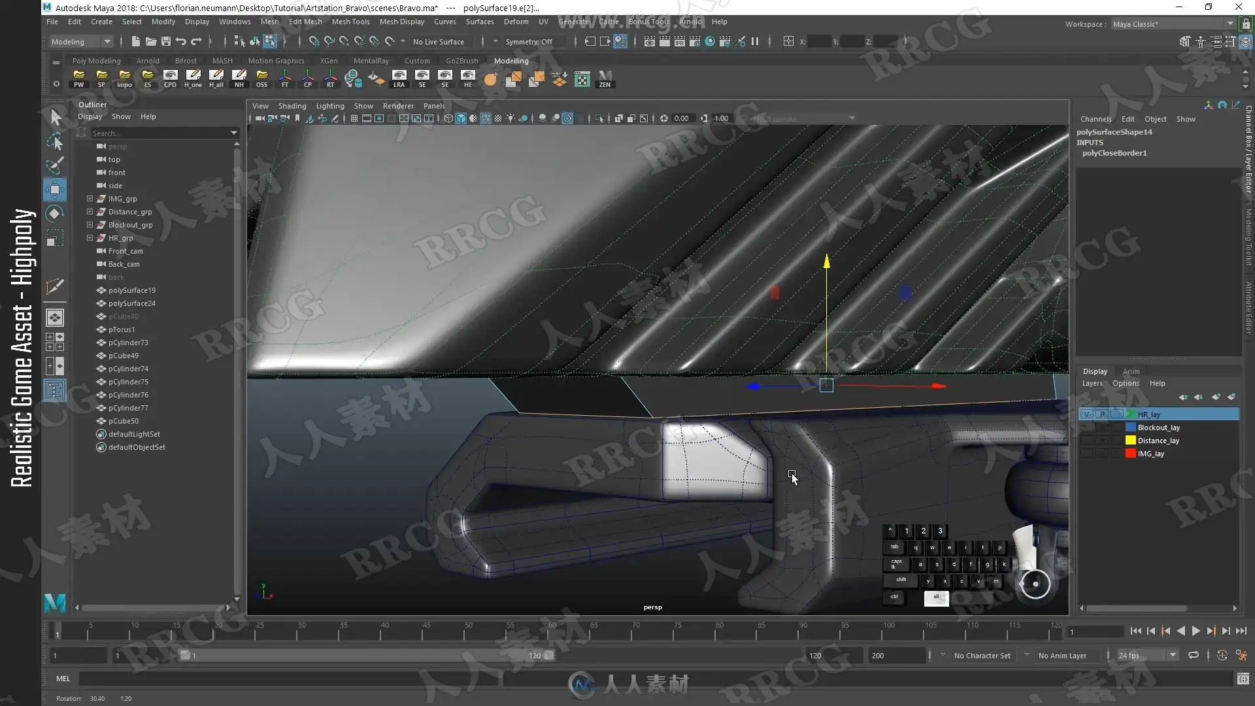Toggle smooth shade all viewport icon
The height and width of the screenshot is (706, 1255).
point(461,118)
